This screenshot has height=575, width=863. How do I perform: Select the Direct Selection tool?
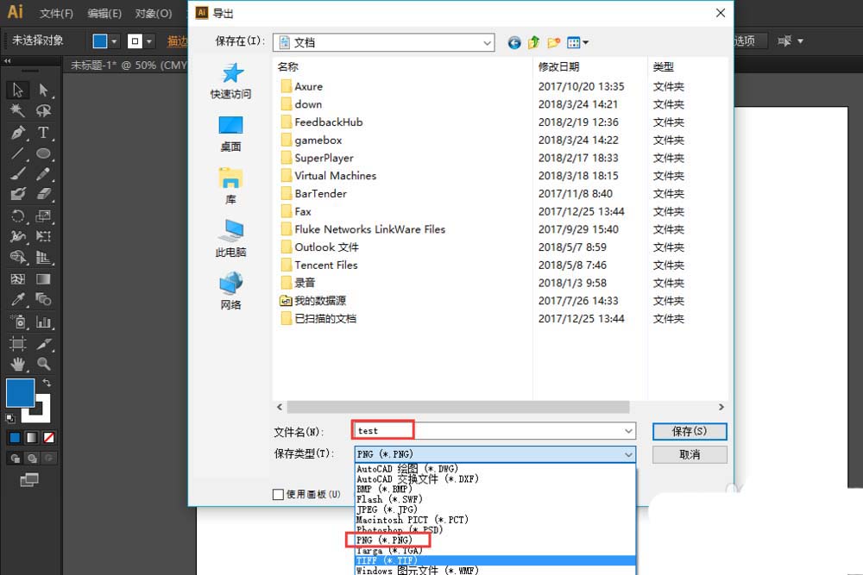click(x=43, y=89)
